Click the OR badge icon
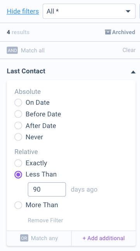The image size is (140, 251). pos(24,238)
